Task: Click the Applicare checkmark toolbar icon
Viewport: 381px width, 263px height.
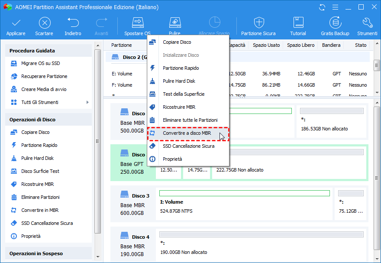Action: pos(16,23)
